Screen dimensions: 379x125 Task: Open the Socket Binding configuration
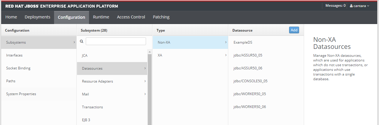tap(18, 68)
